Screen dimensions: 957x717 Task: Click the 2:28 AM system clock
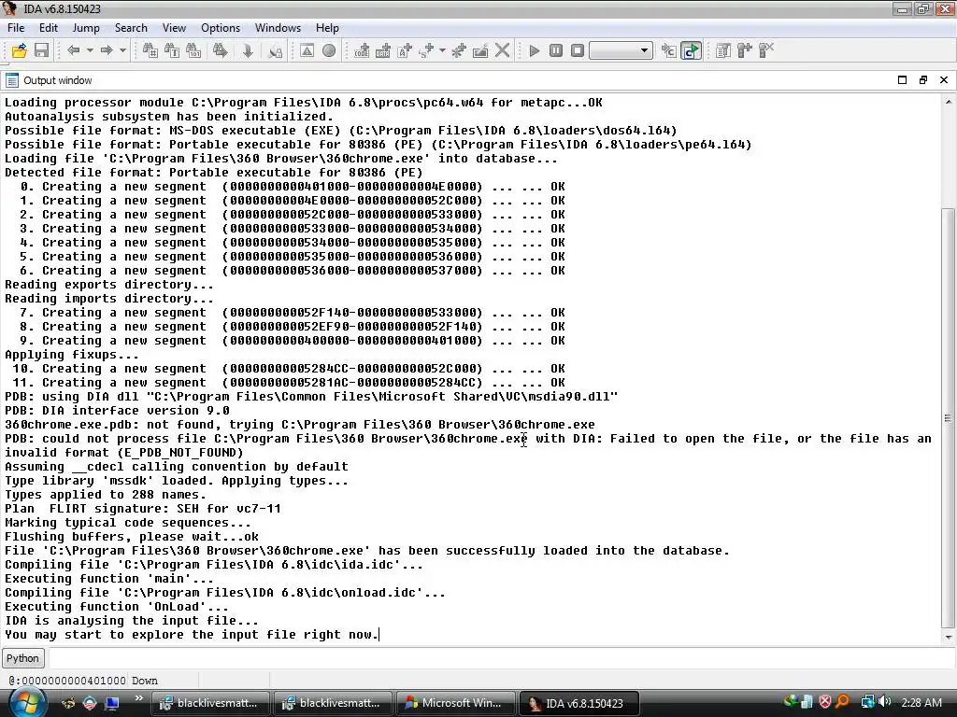pyautogui.click(x=921, y=703)
